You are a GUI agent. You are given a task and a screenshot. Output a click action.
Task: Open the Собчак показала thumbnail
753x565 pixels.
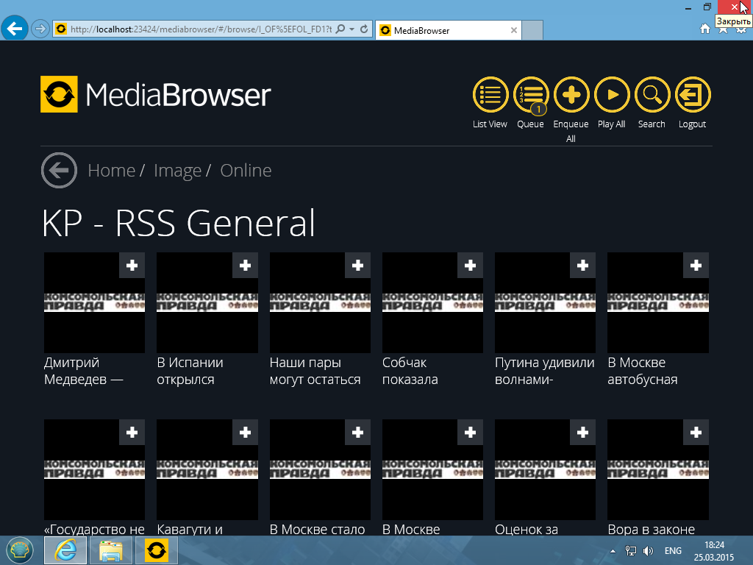pyautogui.click(x=432, y=303)
